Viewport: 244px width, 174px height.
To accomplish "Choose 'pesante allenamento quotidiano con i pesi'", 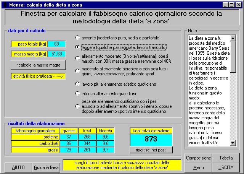I will click(x=78, y=106).
